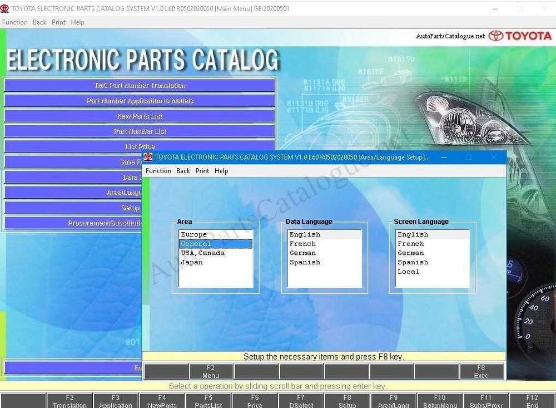Open the Function menu in the dialog
The image size is (556, 408).
(x=158, y=171)
